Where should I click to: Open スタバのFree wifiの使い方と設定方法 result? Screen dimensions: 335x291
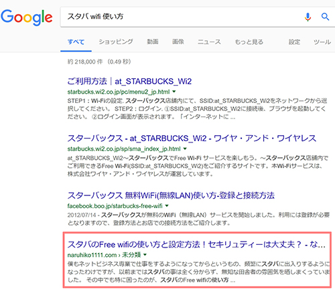coord(196,245)
